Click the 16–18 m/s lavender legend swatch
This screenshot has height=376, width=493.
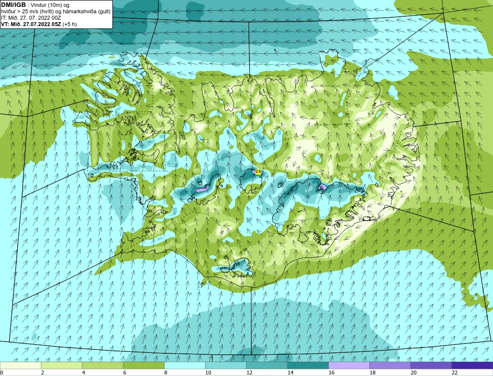pos(349,366)
